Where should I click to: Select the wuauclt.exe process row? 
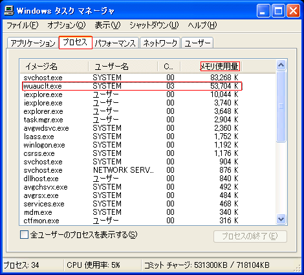132,86
